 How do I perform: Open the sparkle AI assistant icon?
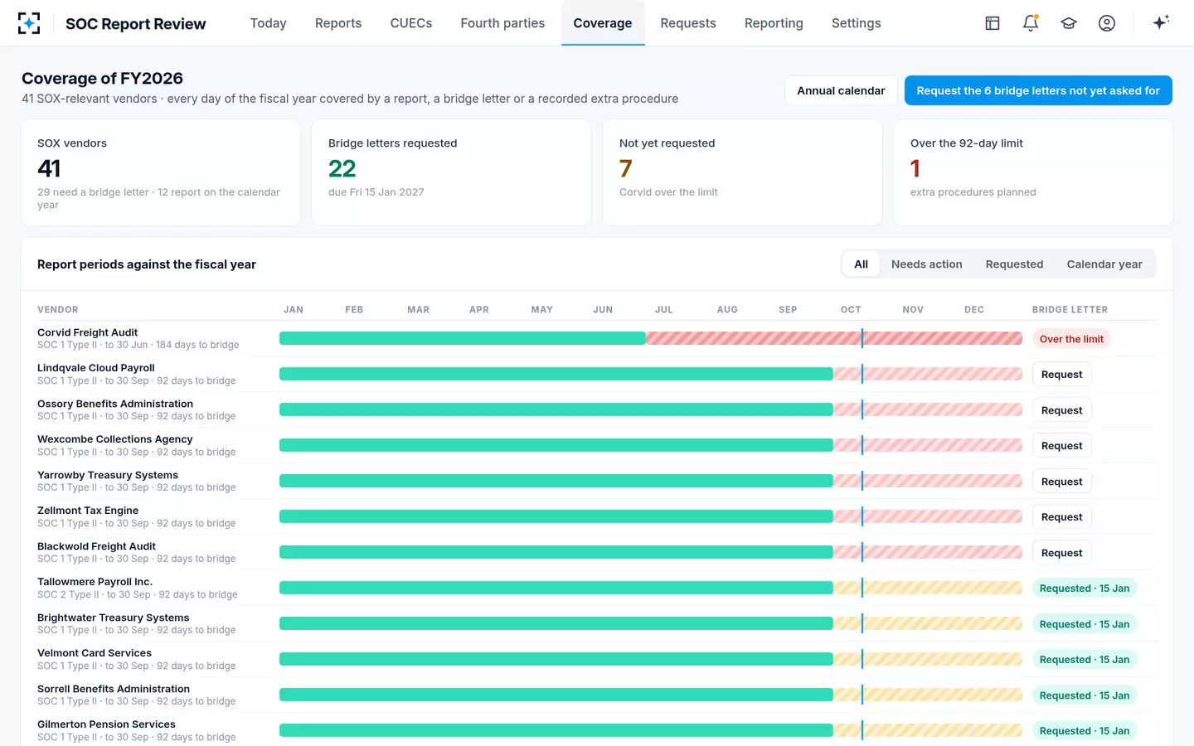click(x=1161, y=23)
